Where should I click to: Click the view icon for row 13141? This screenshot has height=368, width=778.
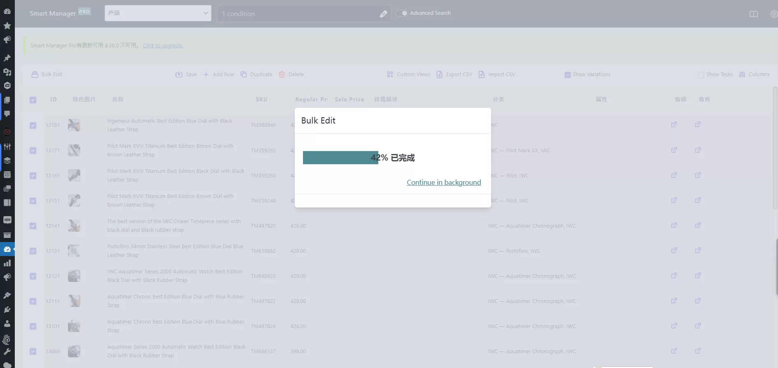(698, 225)
